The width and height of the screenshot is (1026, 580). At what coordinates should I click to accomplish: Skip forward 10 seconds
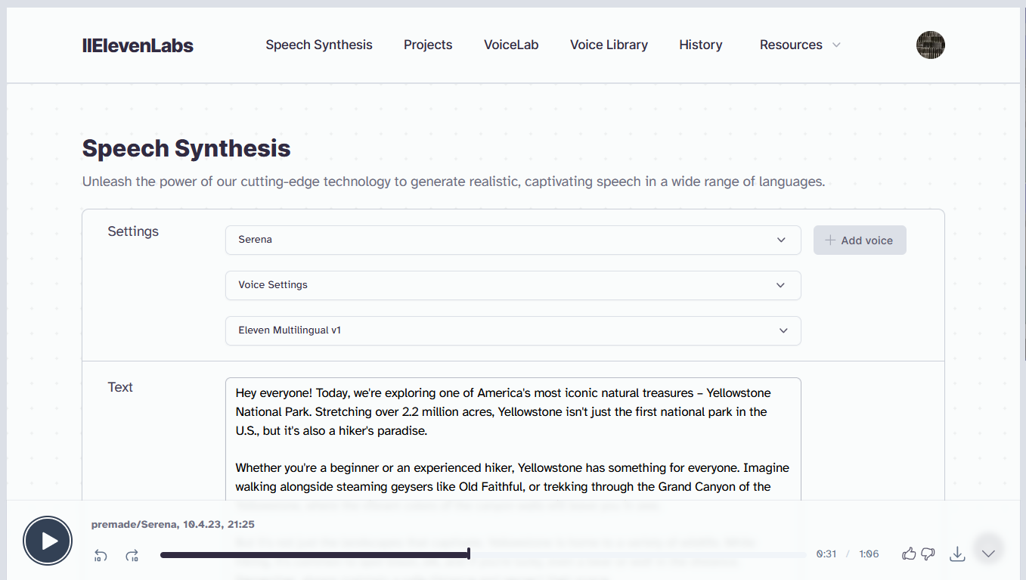[x=132, y=555]
